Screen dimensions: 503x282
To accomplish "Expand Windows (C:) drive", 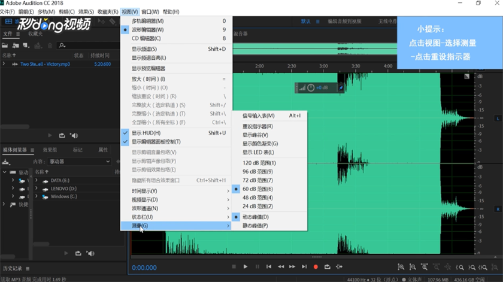I will [37, 196].
